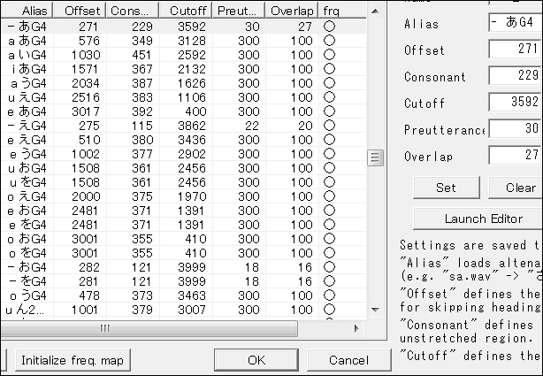The width and height of the screenshot is (543, 376).
Task: Sort by the Preut... column header
Action: pos(239,11)
